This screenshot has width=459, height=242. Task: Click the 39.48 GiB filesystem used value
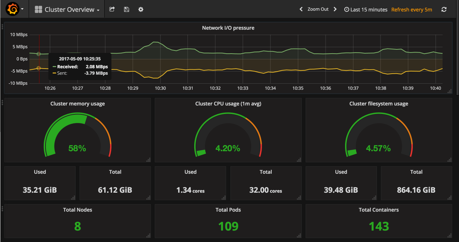pos(341,190)
